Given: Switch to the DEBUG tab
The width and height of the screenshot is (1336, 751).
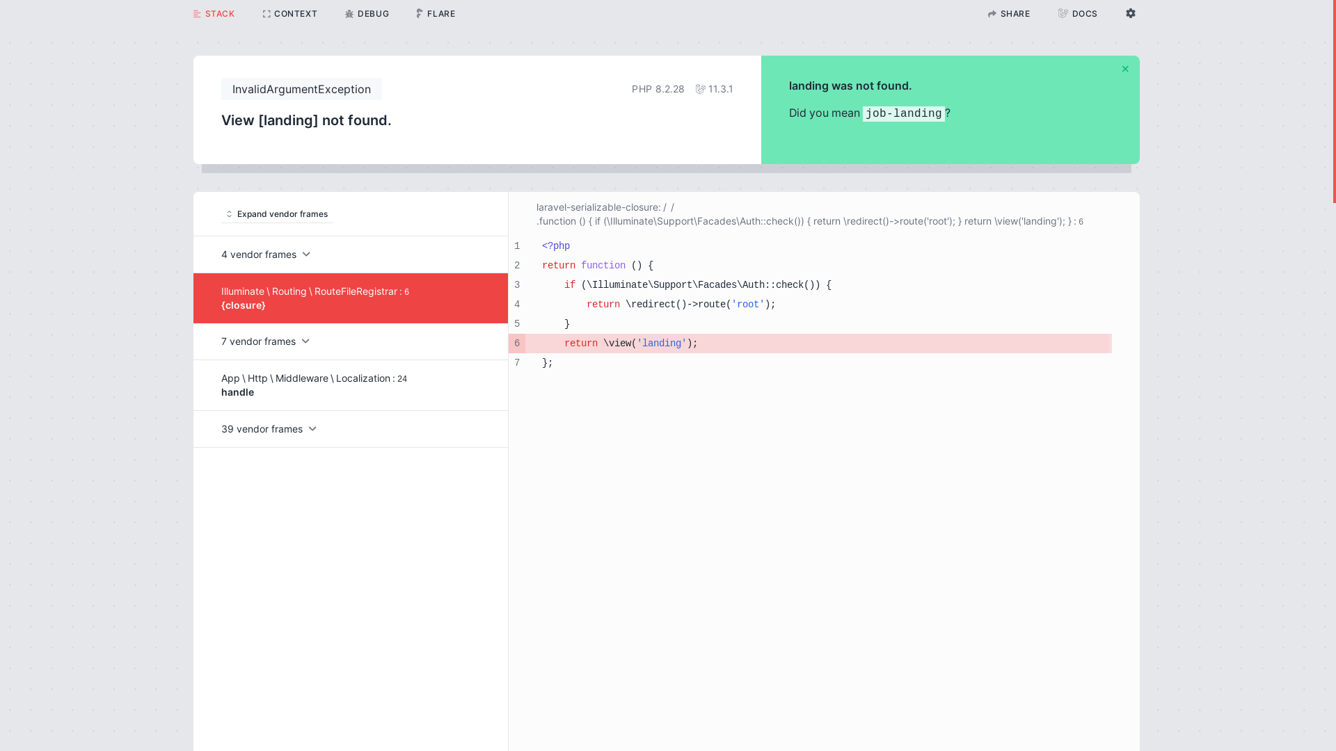Looking at the screenshot, I should point(367,14).
